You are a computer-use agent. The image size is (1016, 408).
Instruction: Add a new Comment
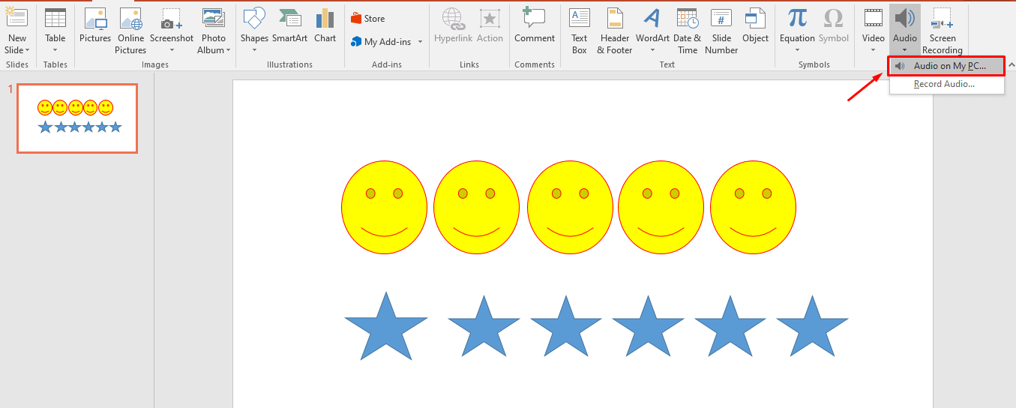pyautogui.click(x=535, y=25)
